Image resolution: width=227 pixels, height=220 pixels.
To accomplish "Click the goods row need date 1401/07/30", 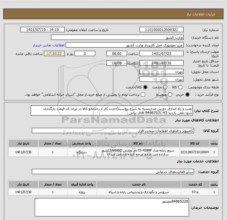I will [x=23, y=152].
